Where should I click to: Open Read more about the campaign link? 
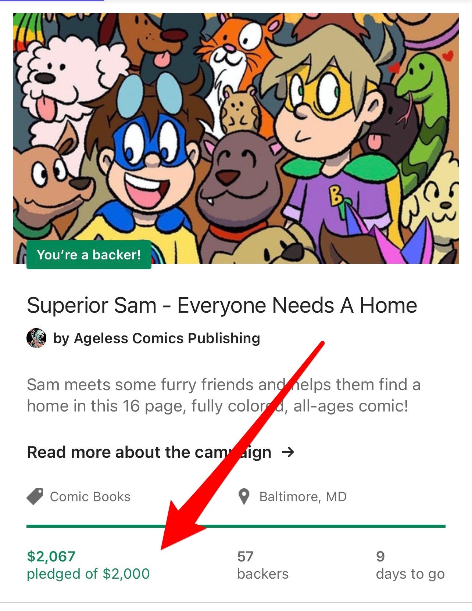pos(161,452)
